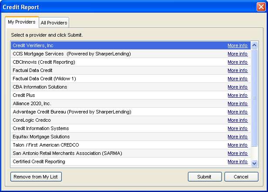Image resolution: width=268 pixels, height=192 pixels.
Task: Click the vertical scrollbar thumb
Action: click(x=255, y=98)
